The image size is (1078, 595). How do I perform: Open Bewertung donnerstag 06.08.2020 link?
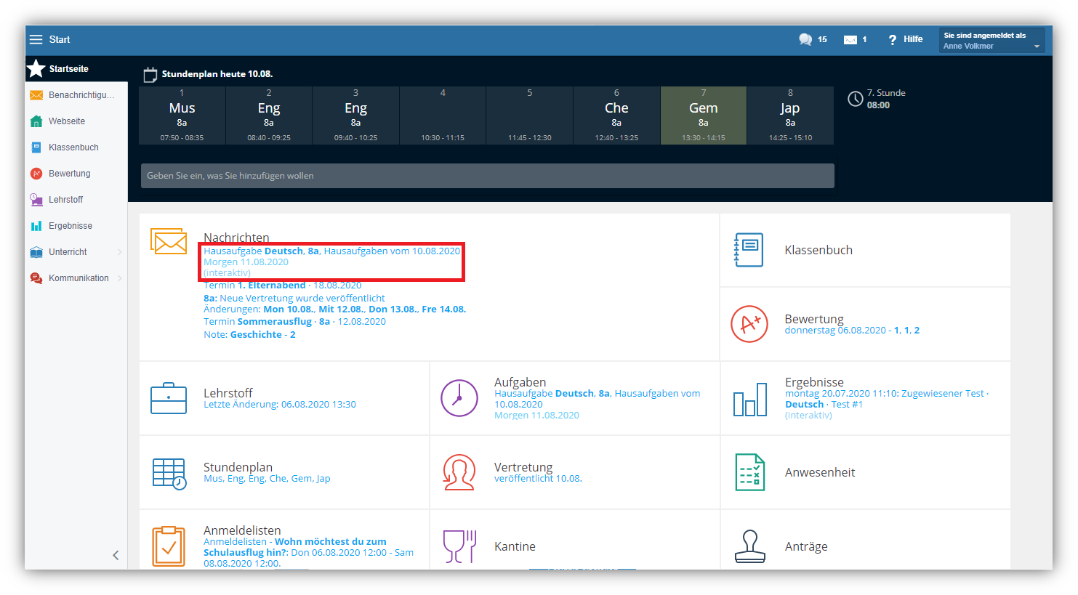click(x=852, y=331)
